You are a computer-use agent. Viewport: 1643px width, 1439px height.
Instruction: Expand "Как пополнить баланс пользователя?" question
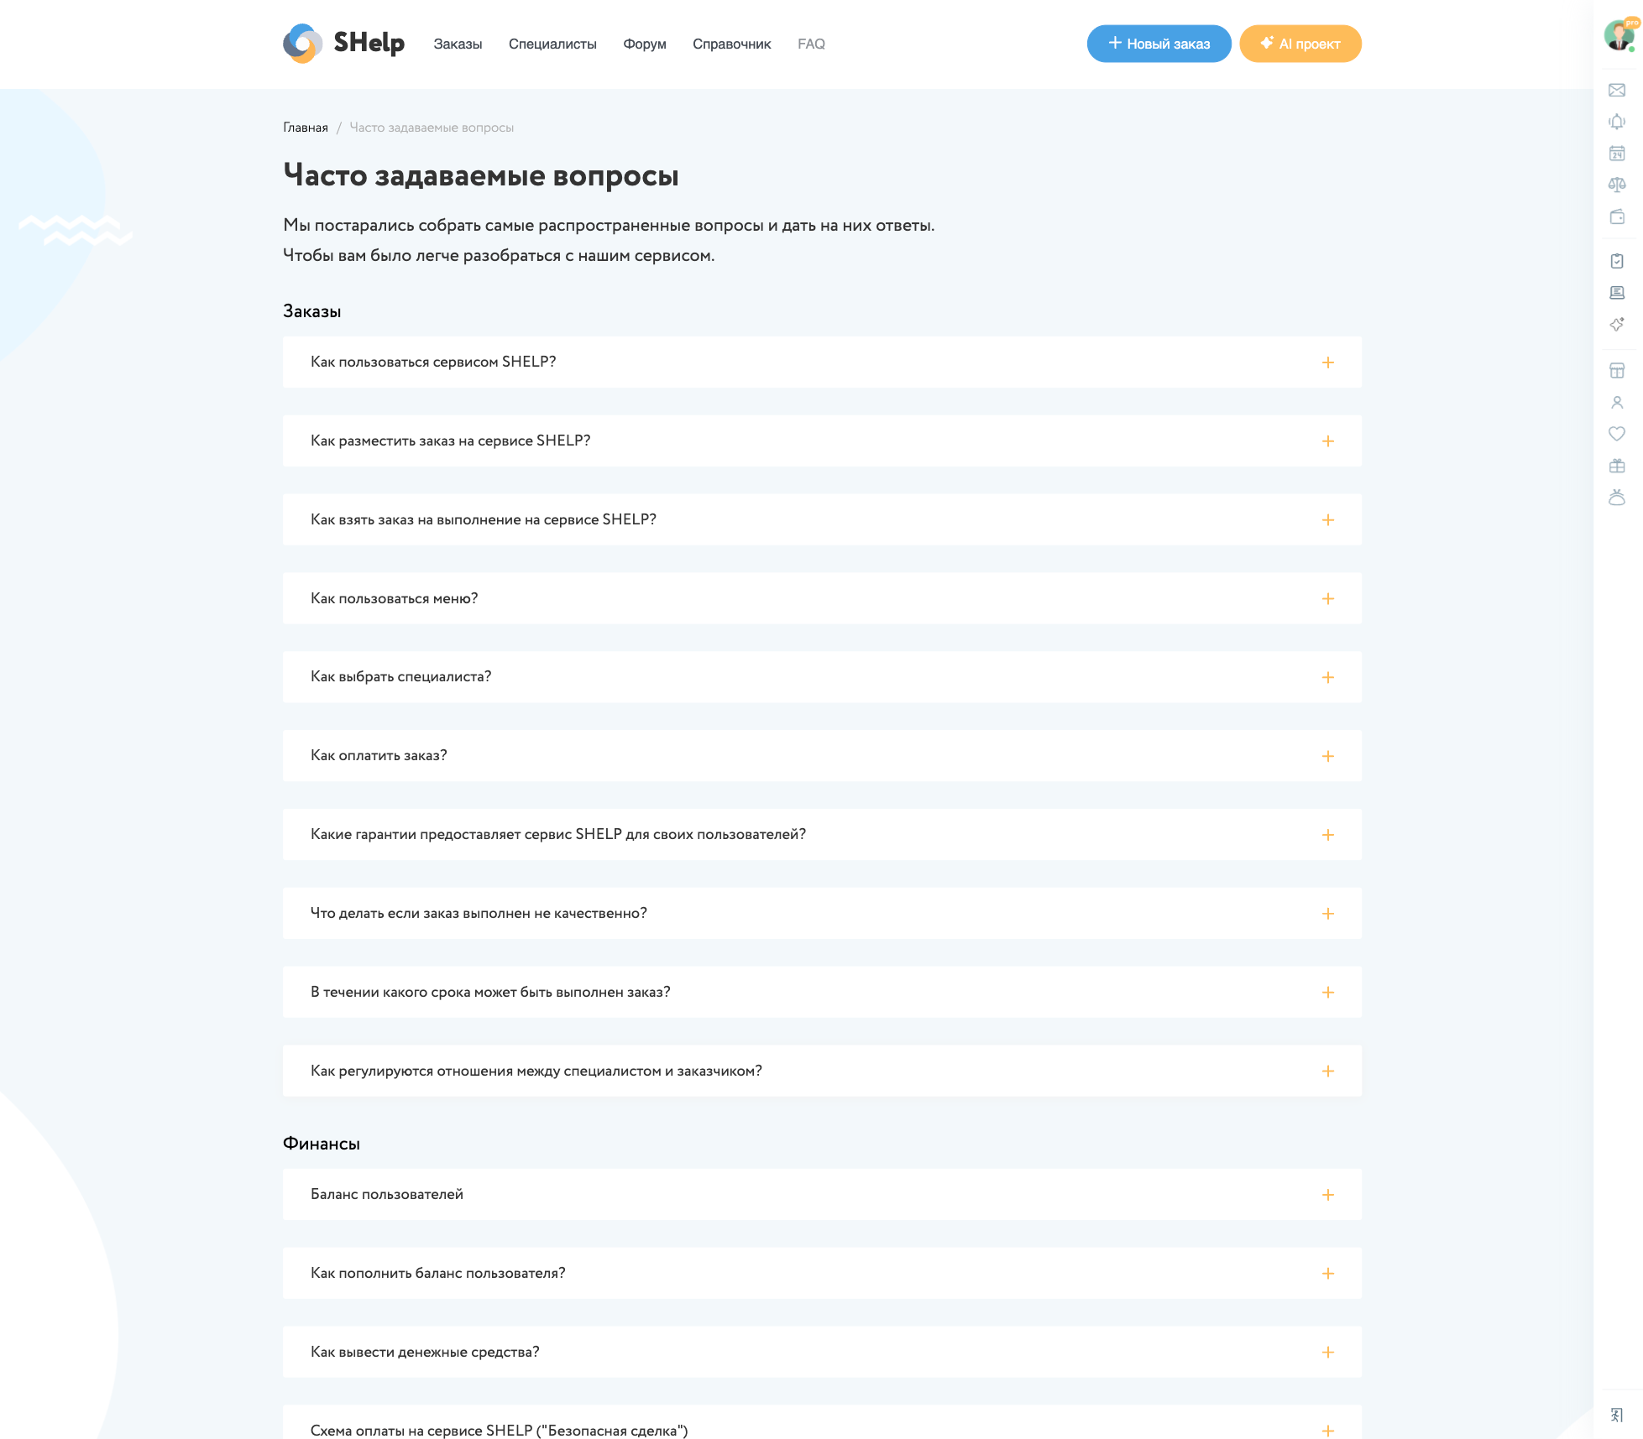pos(822,1274)
